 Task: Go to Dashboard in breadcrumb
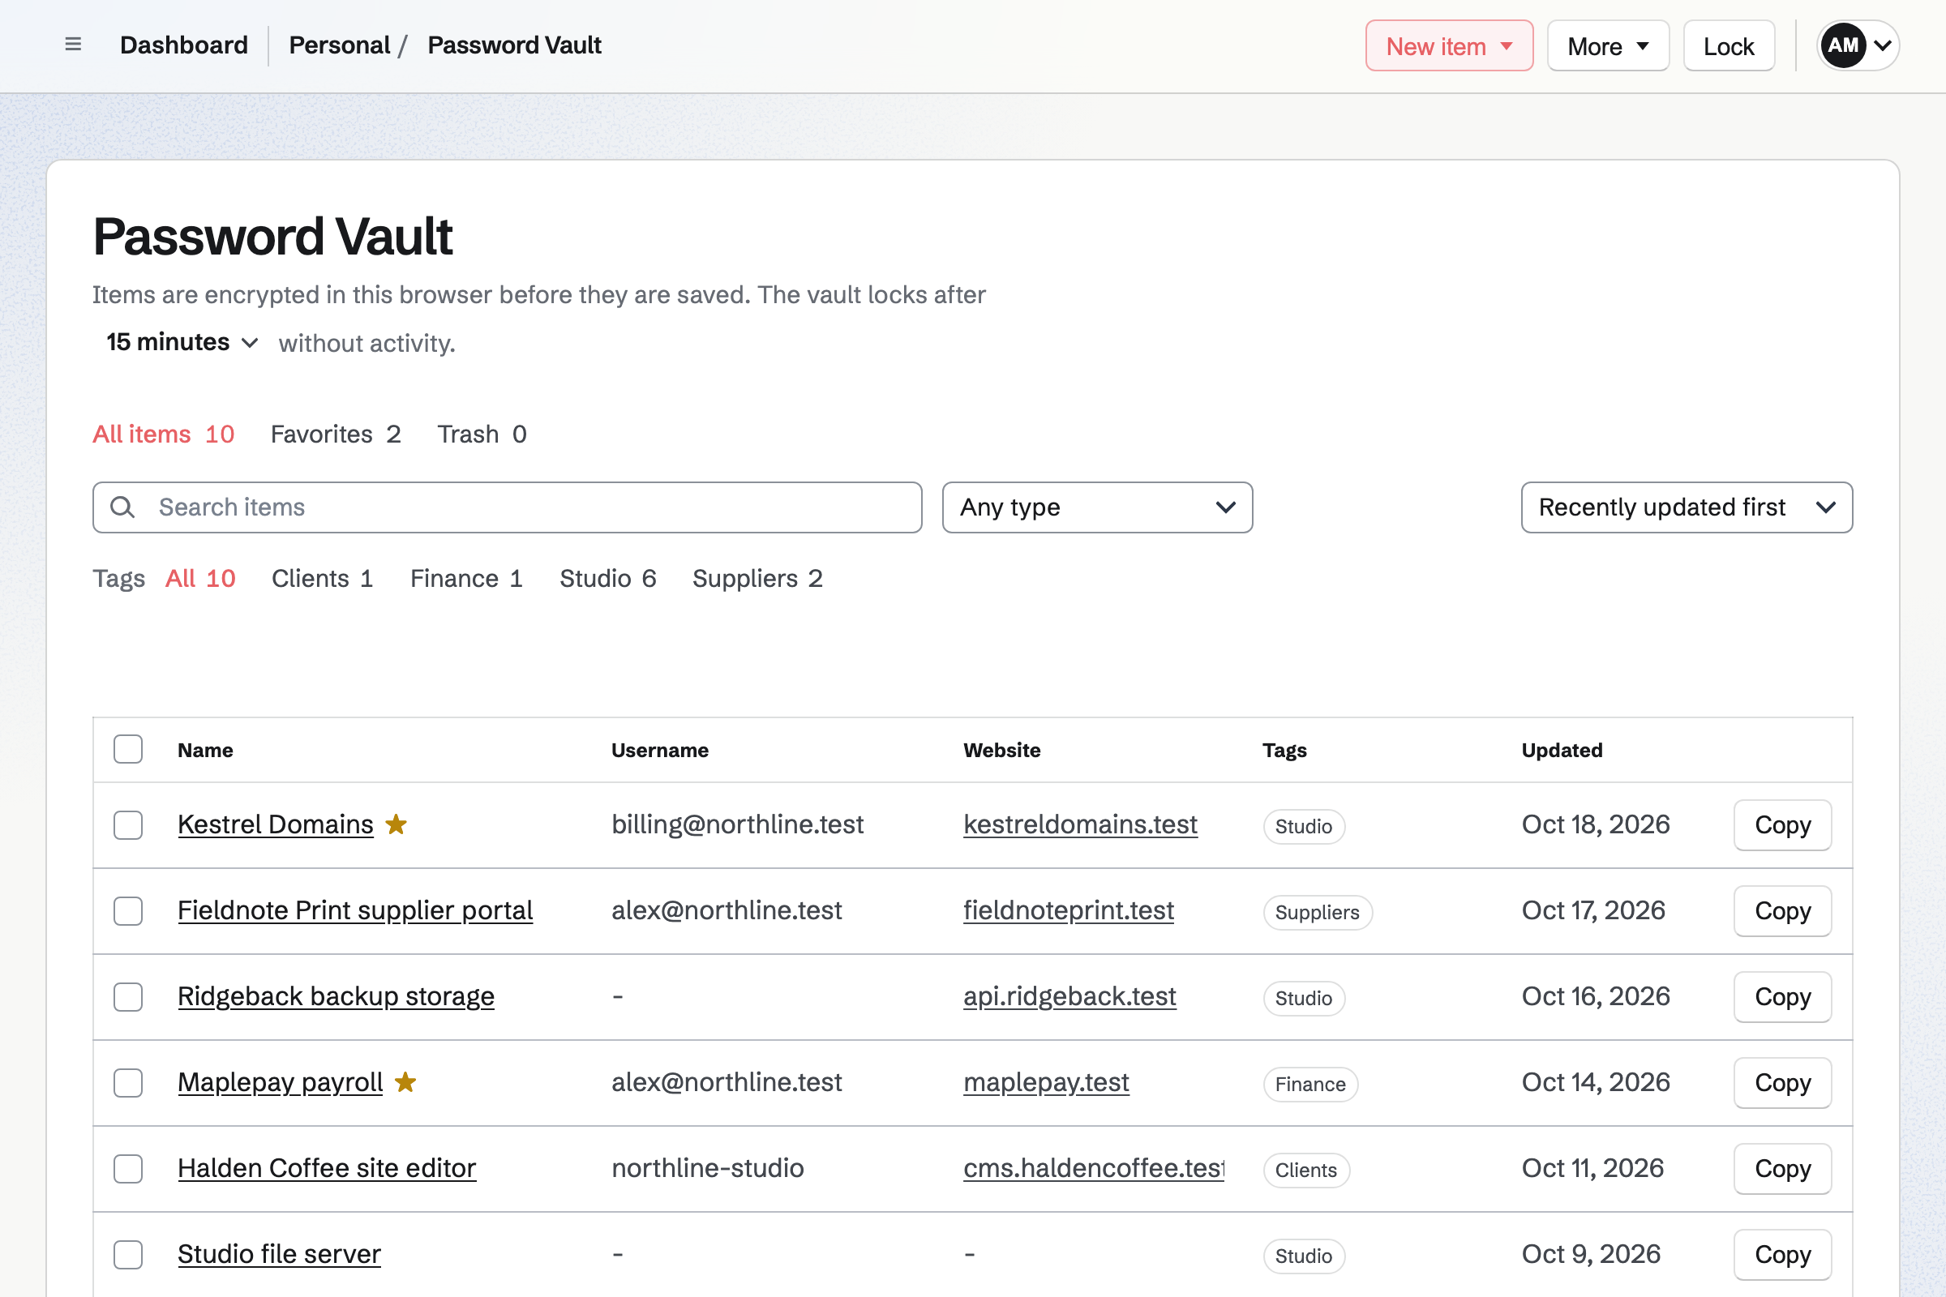coord(184,45)
